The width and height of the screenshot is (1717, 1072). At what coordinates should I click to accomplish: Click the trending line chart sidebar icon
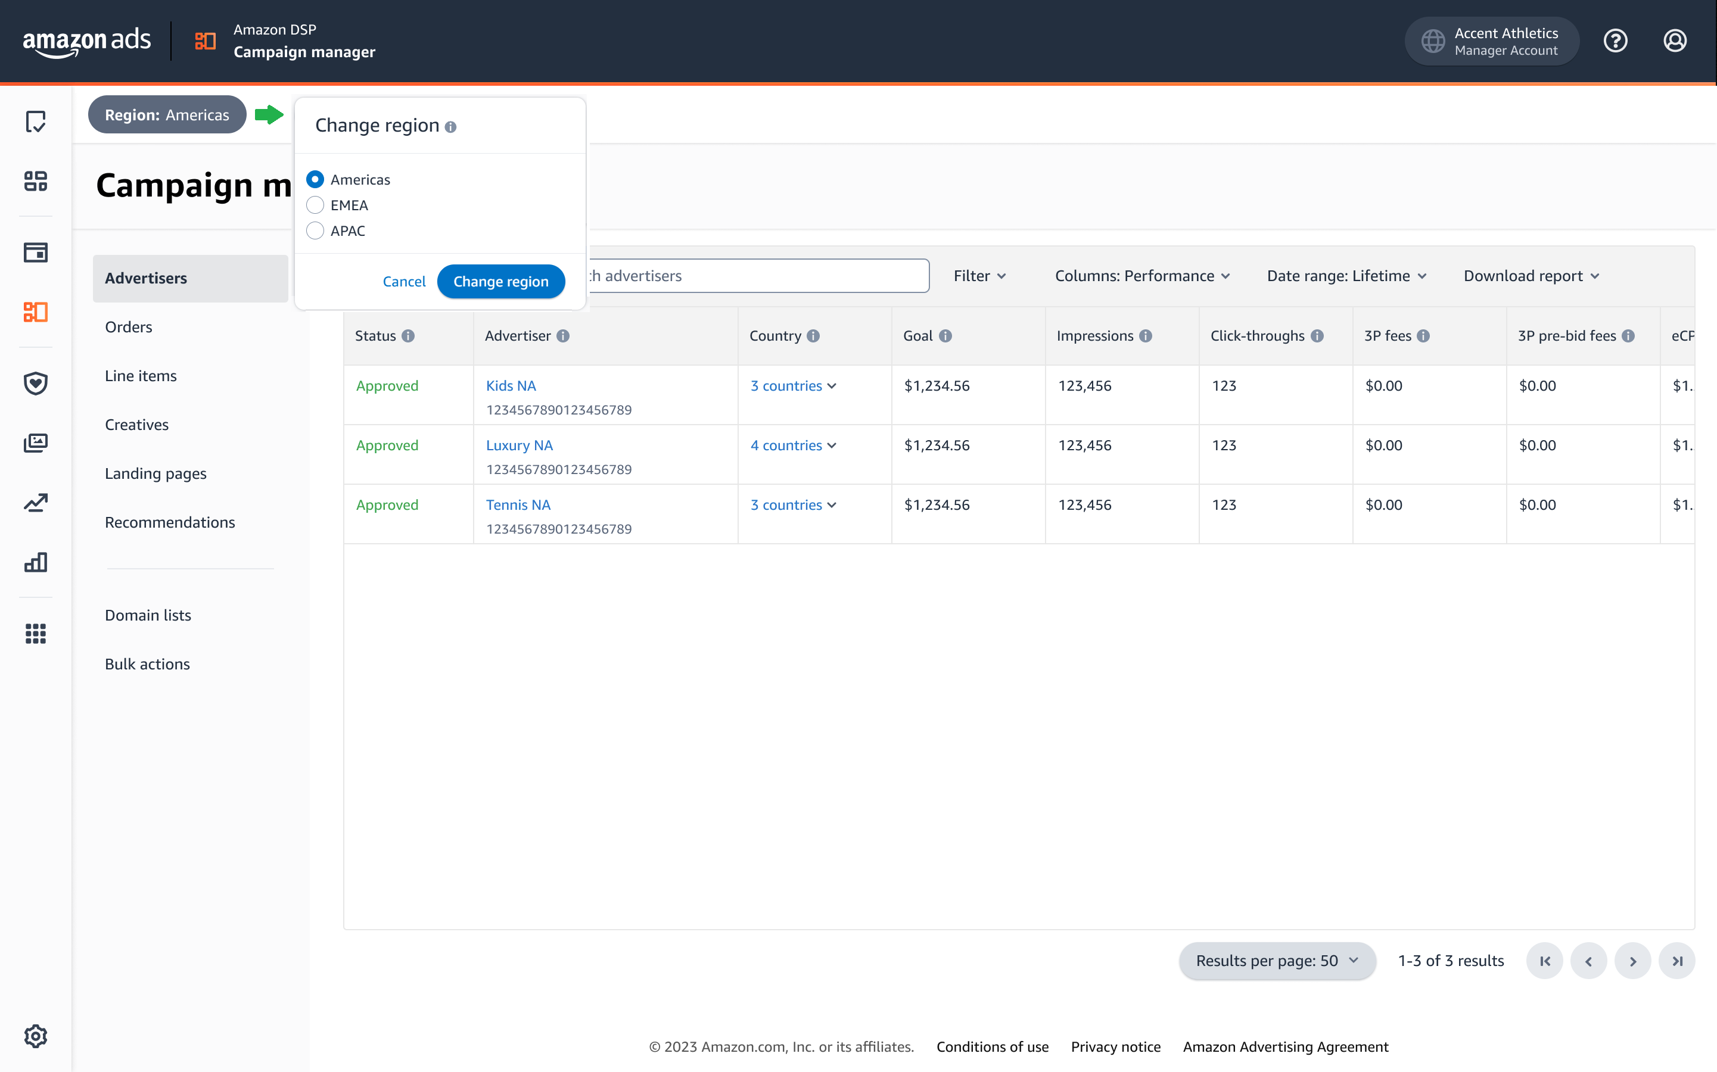click(x=36, y=503)
